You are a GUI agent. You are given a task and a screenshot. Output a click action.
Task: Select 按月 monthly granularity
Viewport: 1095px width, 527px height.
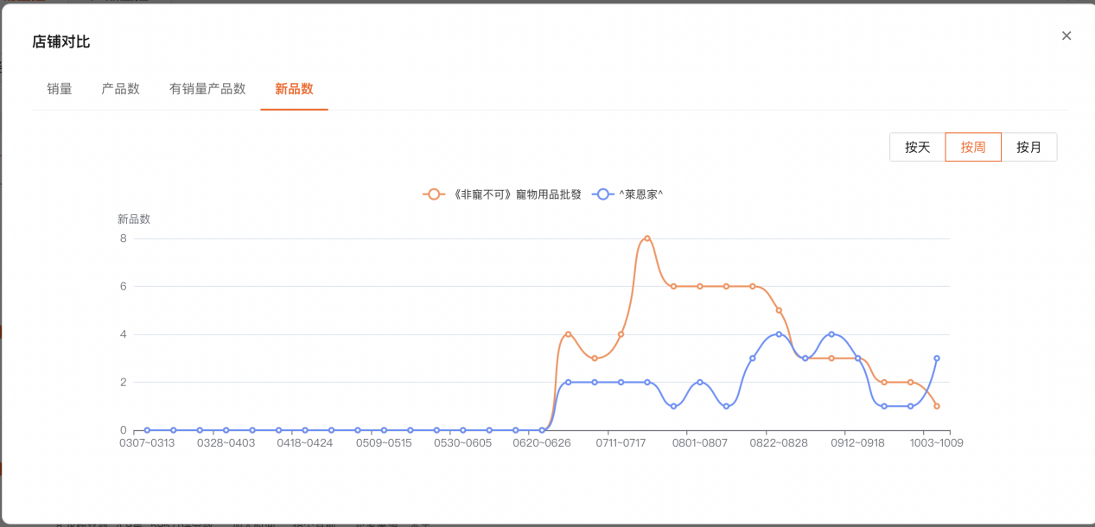pyautogui.click(x=1028, y=147)
